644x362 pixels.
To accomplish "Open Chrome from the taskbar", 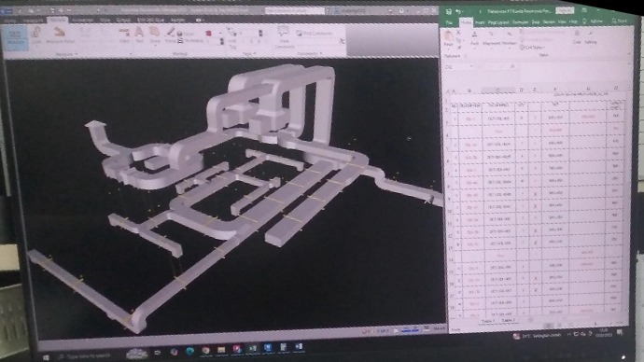I will [205, 350].
